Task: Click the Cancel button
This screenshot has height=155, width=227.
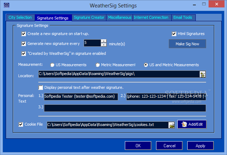Action: coord(169,145)
